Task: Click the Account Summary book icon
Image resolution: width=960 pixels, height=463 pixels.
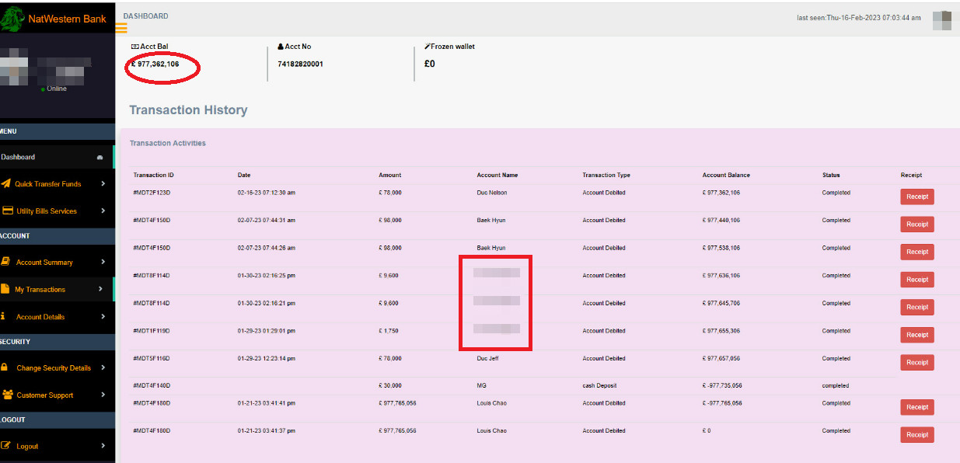Action: [x=5, y=262]
